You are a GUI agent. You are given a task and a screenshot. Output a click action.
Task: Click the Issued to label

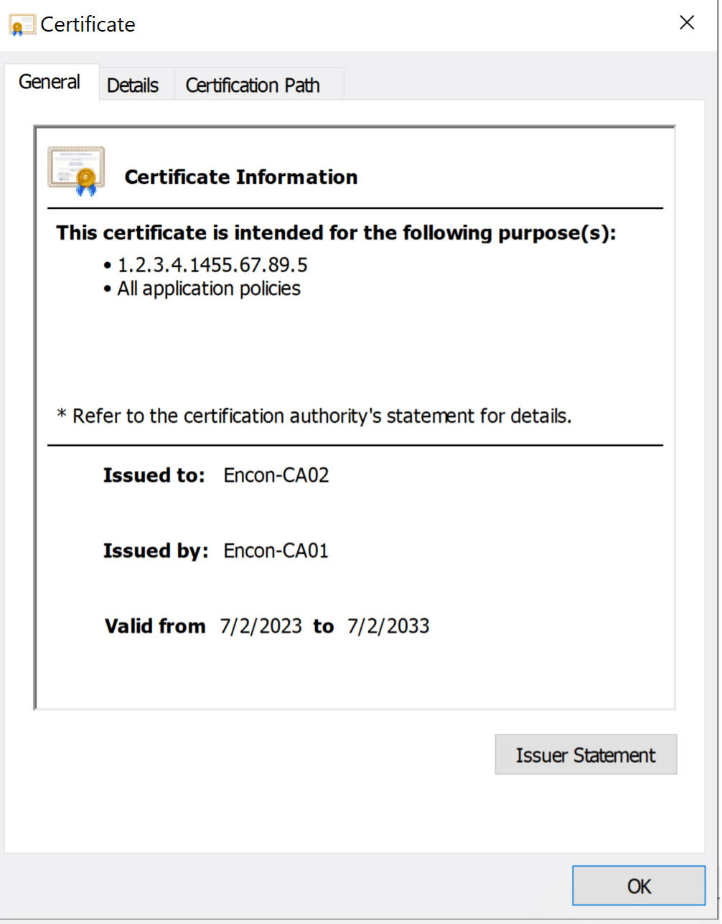coord(154,475)
